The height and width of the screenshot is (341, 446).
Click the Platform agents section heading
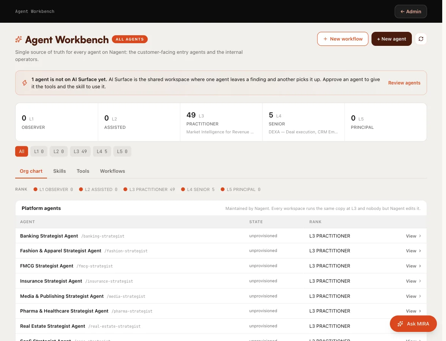(x=41, y=208)
